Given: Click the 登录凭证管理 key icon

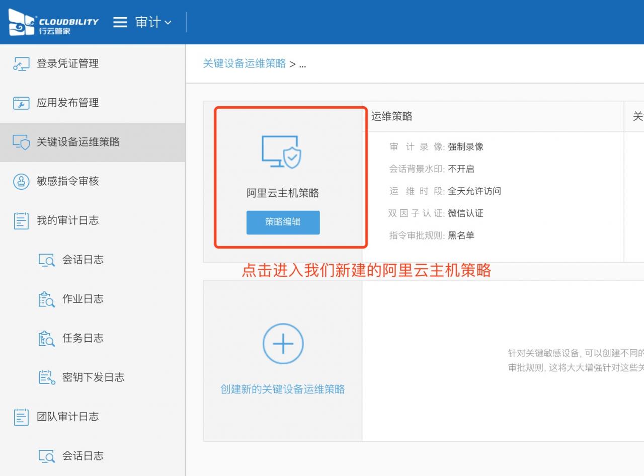Looking at the screenshot, I should click(x=21, y=64).
